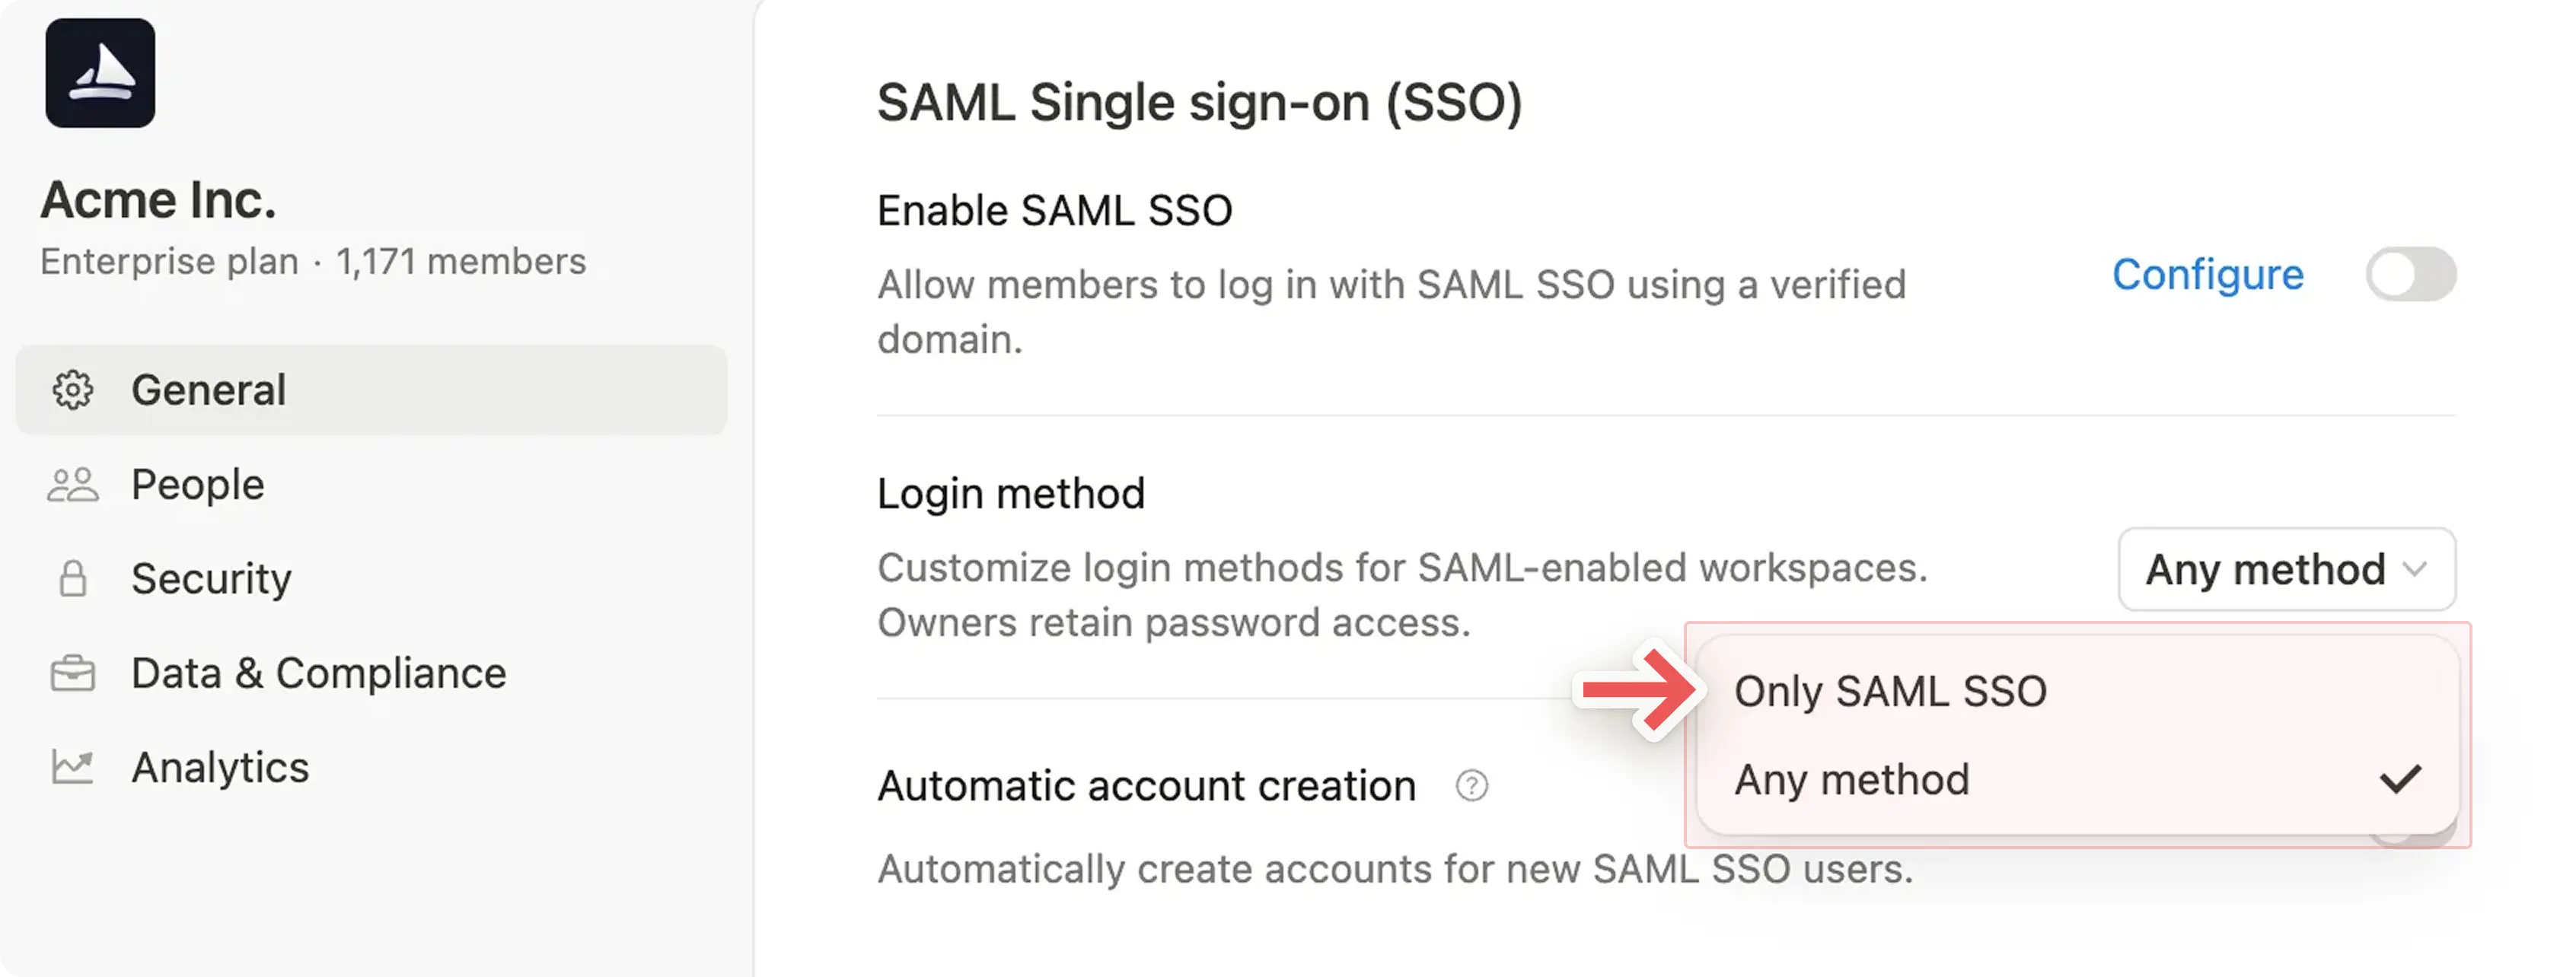2576x977 pixels.
Task: Click the People sidebar icon
Action: [72, 484]
